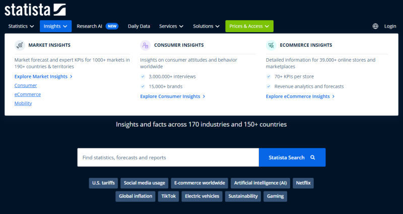Screen dimensions: 403x214
Task: Click the MARKET INSIGHTS heading
Action: pos(49,45)
